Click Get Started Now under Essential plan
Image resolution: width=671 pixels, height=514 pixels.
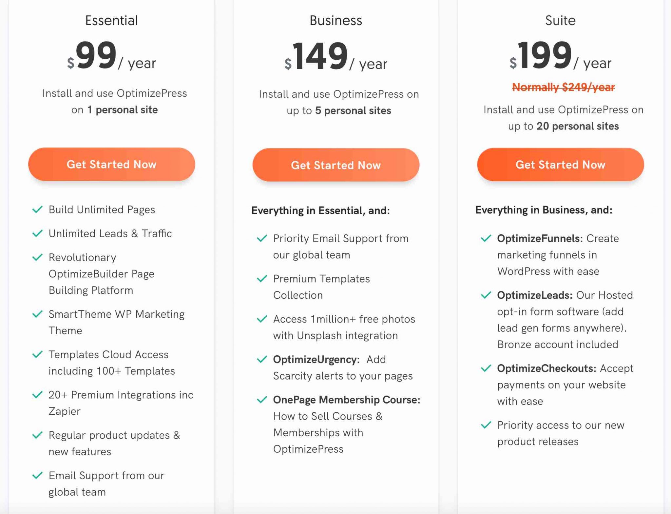[x=111, y=164]
